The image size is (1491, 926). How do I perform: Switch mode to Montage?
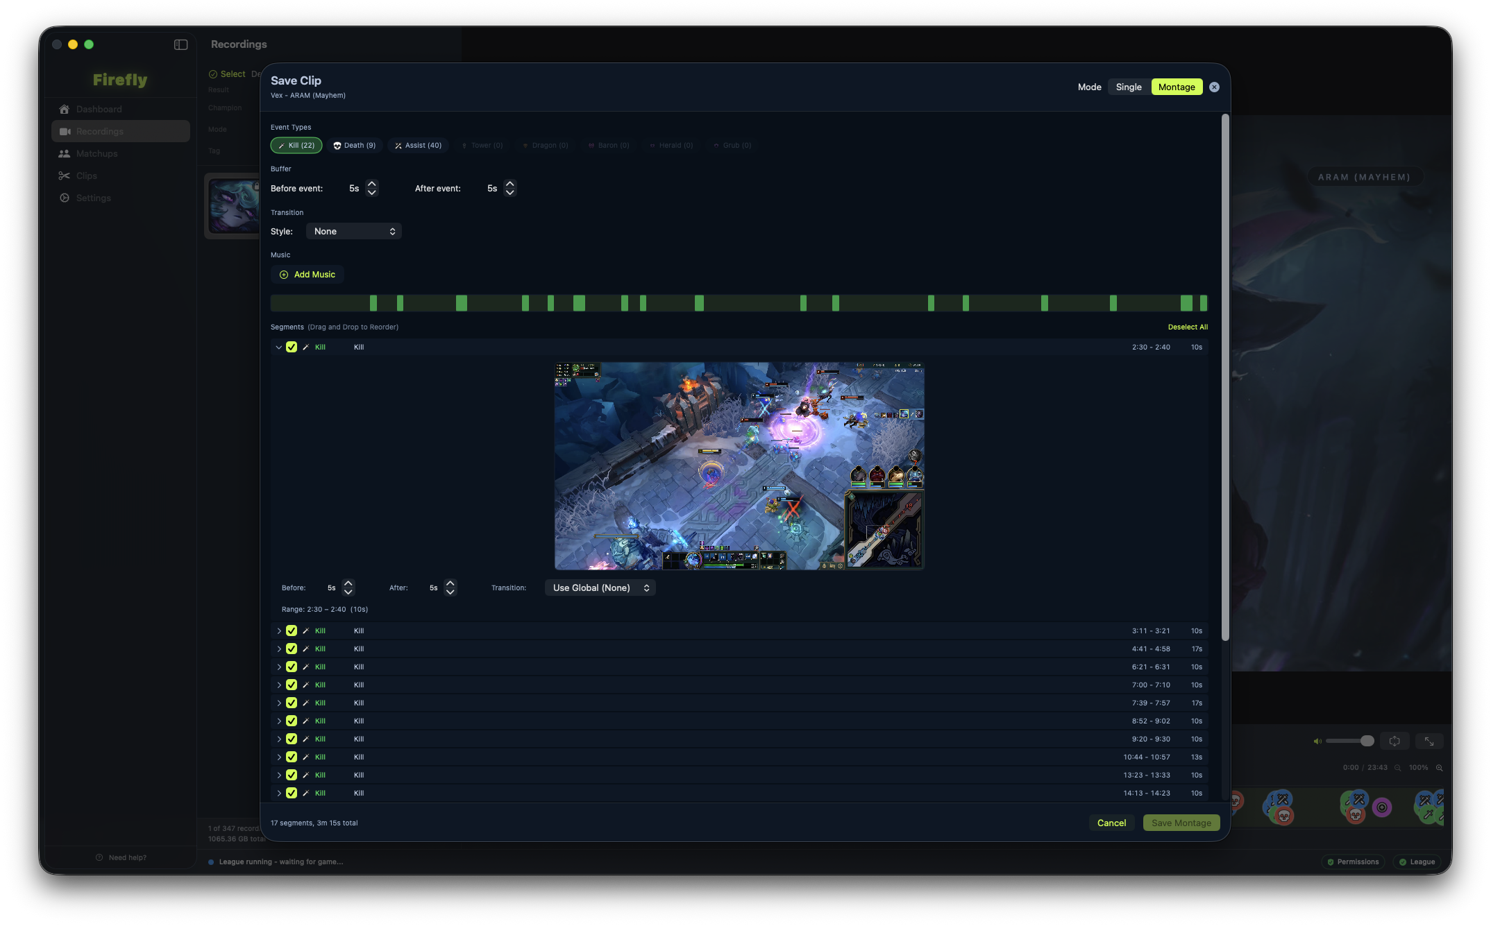click(x=1177, y=87)
